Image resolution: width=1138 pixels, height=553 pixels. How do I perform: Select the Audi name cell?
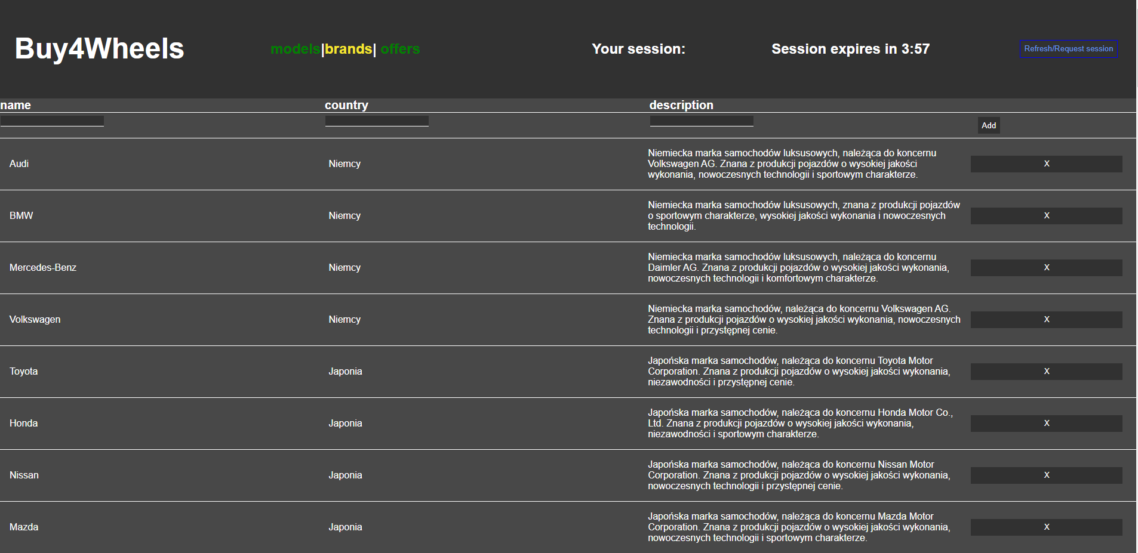click(x=19, y=164)
